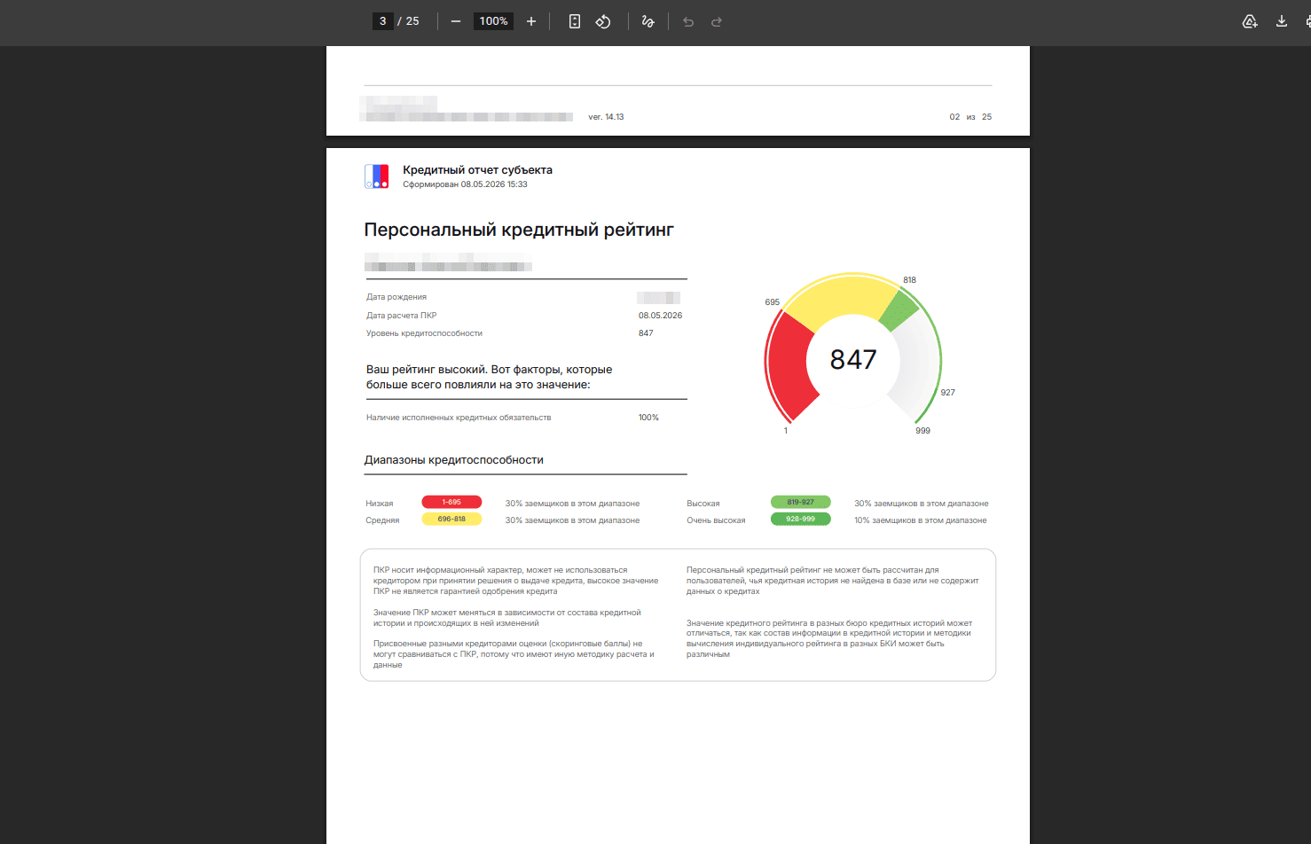Download the PDF file
This screenshot has width=1311, height=844.
point(1282,21)
